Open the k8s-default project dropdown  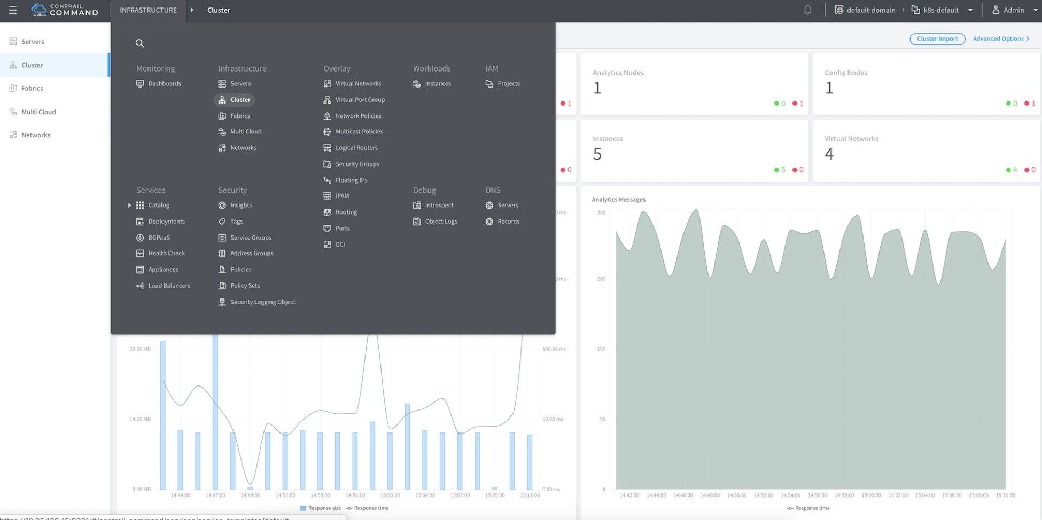tap(942, 10)
